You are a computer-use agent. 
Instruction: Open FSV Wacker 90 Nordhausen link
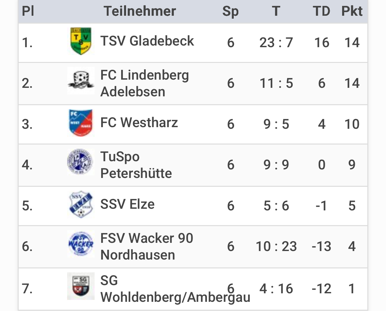147,246
